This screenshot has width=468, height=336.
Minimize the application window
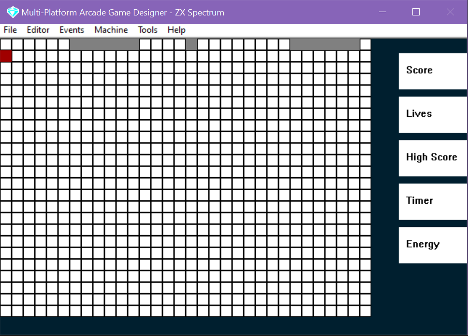(x=382, y=12)
